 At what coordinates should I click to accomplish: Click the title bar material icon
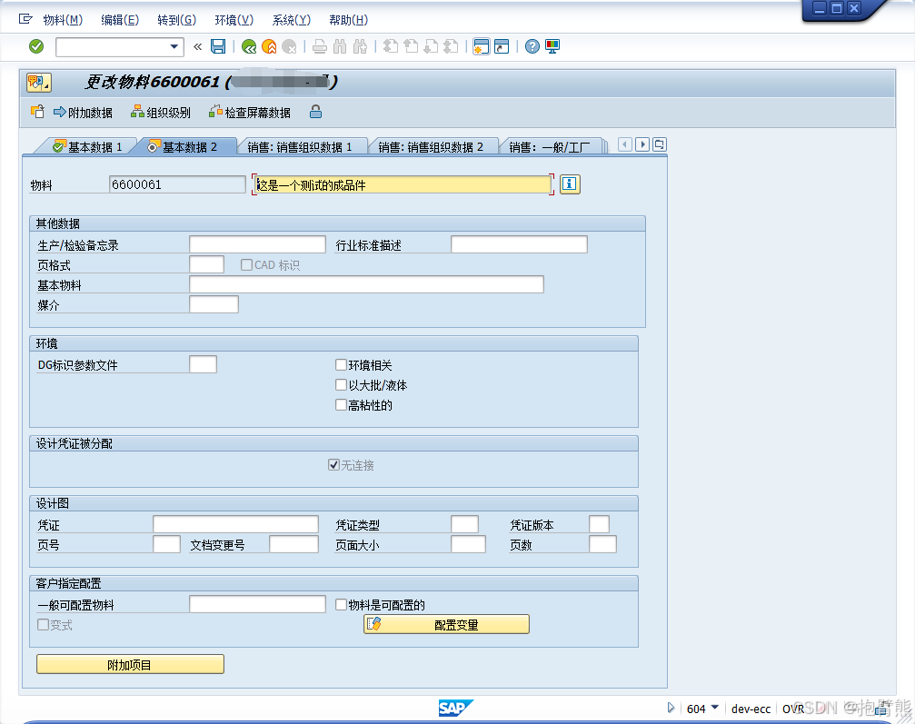click(x=39, y=83)
